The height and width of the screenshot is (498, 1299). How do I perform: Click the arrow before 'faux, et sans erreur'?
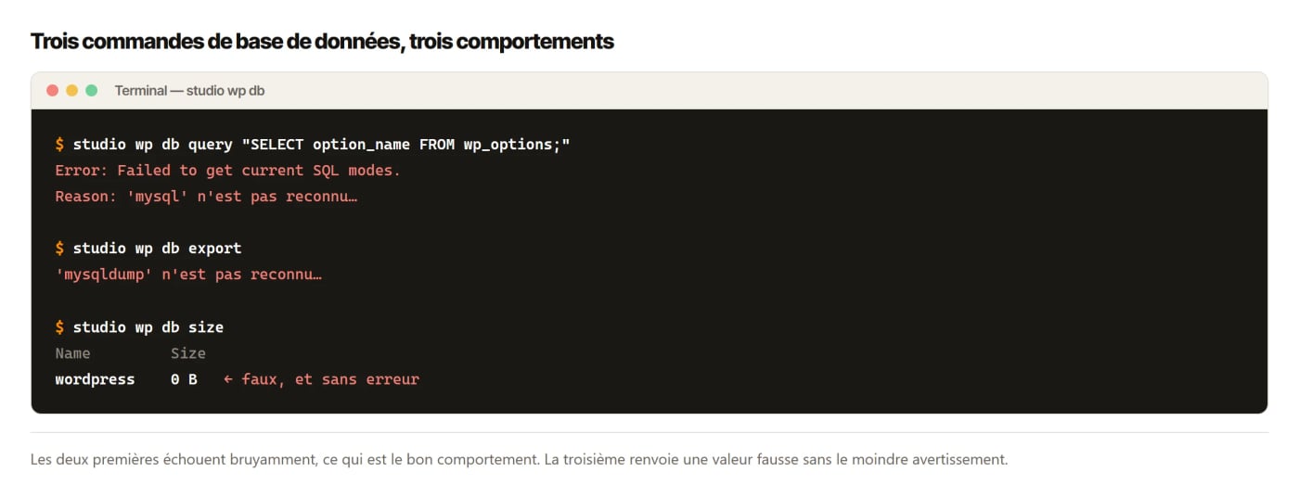tap(228, 379)
